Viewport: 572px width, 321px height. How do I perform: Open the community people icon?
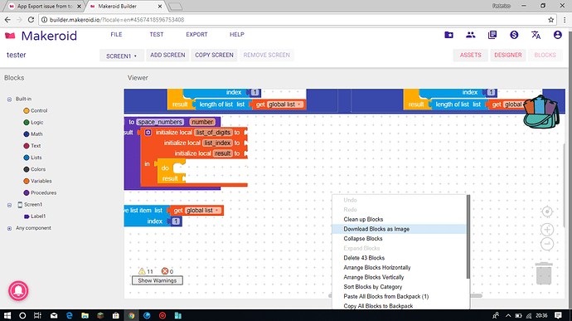pyautogui.click(x=471, y=35)
